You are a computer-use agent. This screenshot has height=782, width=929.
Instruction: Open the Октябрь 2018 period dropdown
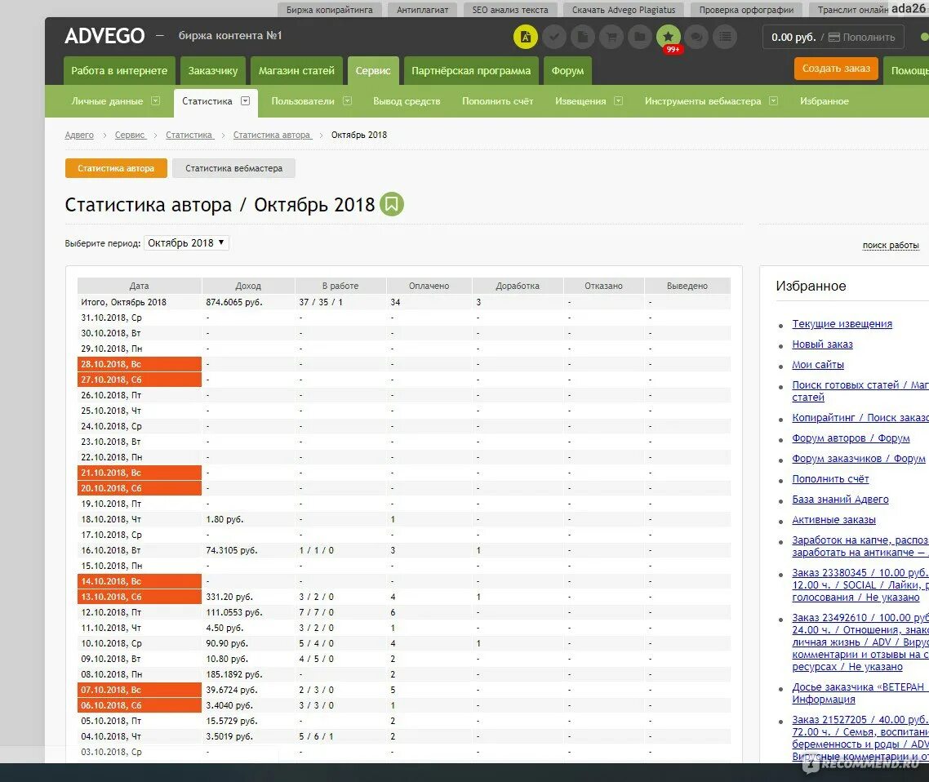click(x=186, y=243)
